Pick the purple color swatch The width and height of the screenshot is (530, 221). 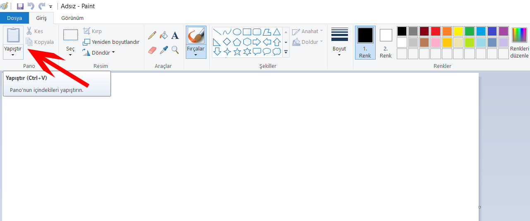(x=504, y=31)
